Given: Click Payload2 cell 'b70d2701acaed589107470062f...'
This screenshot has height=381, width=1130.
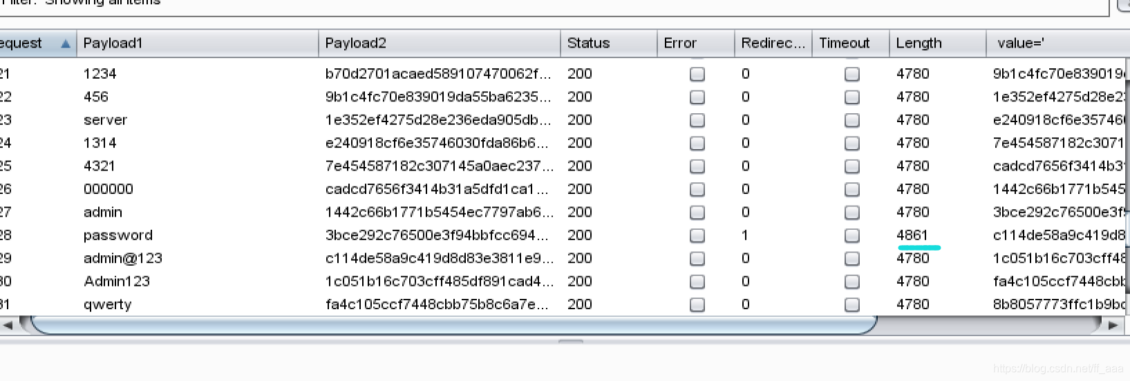Looking at the screenshot, I should click(438, 74).
